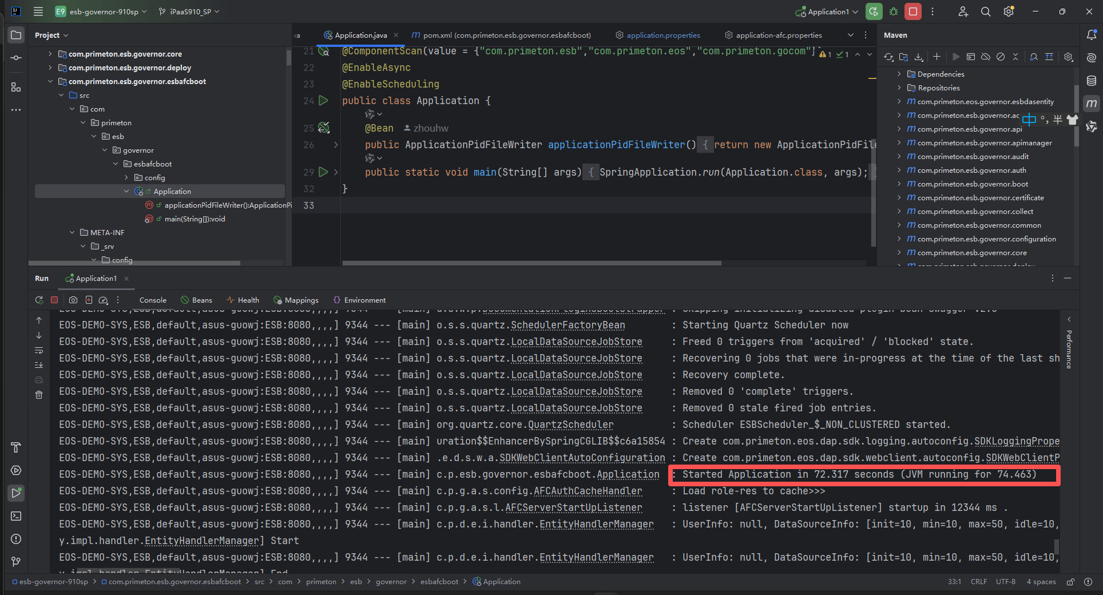Viewport: 1103px width, 595px height.
Task: Click the editor horizontal scrollbar
Action: [x=531, y=263]
